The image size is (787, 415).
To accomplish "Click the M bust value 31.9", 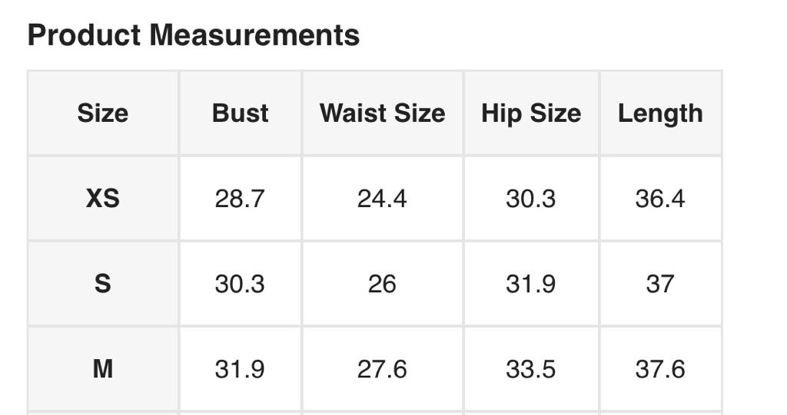I will coord(240,369).
